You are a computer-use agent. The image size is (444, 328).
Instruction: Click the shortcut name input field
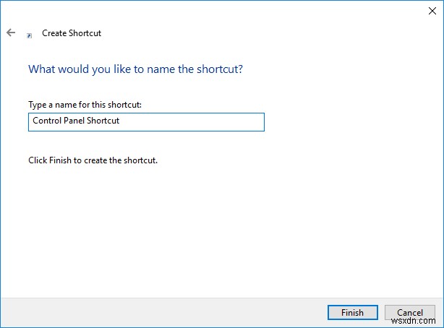click(x=146, y=122)
